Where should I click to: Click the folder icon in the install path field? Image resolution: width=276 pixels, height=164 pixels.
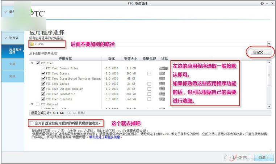pos(31,44)
